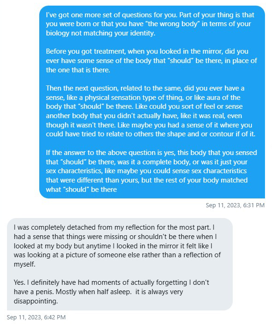Click the word "myself." in gray bubble
Image resolution: width=272 pixels, height=324 pixels.
pos(24,264)
